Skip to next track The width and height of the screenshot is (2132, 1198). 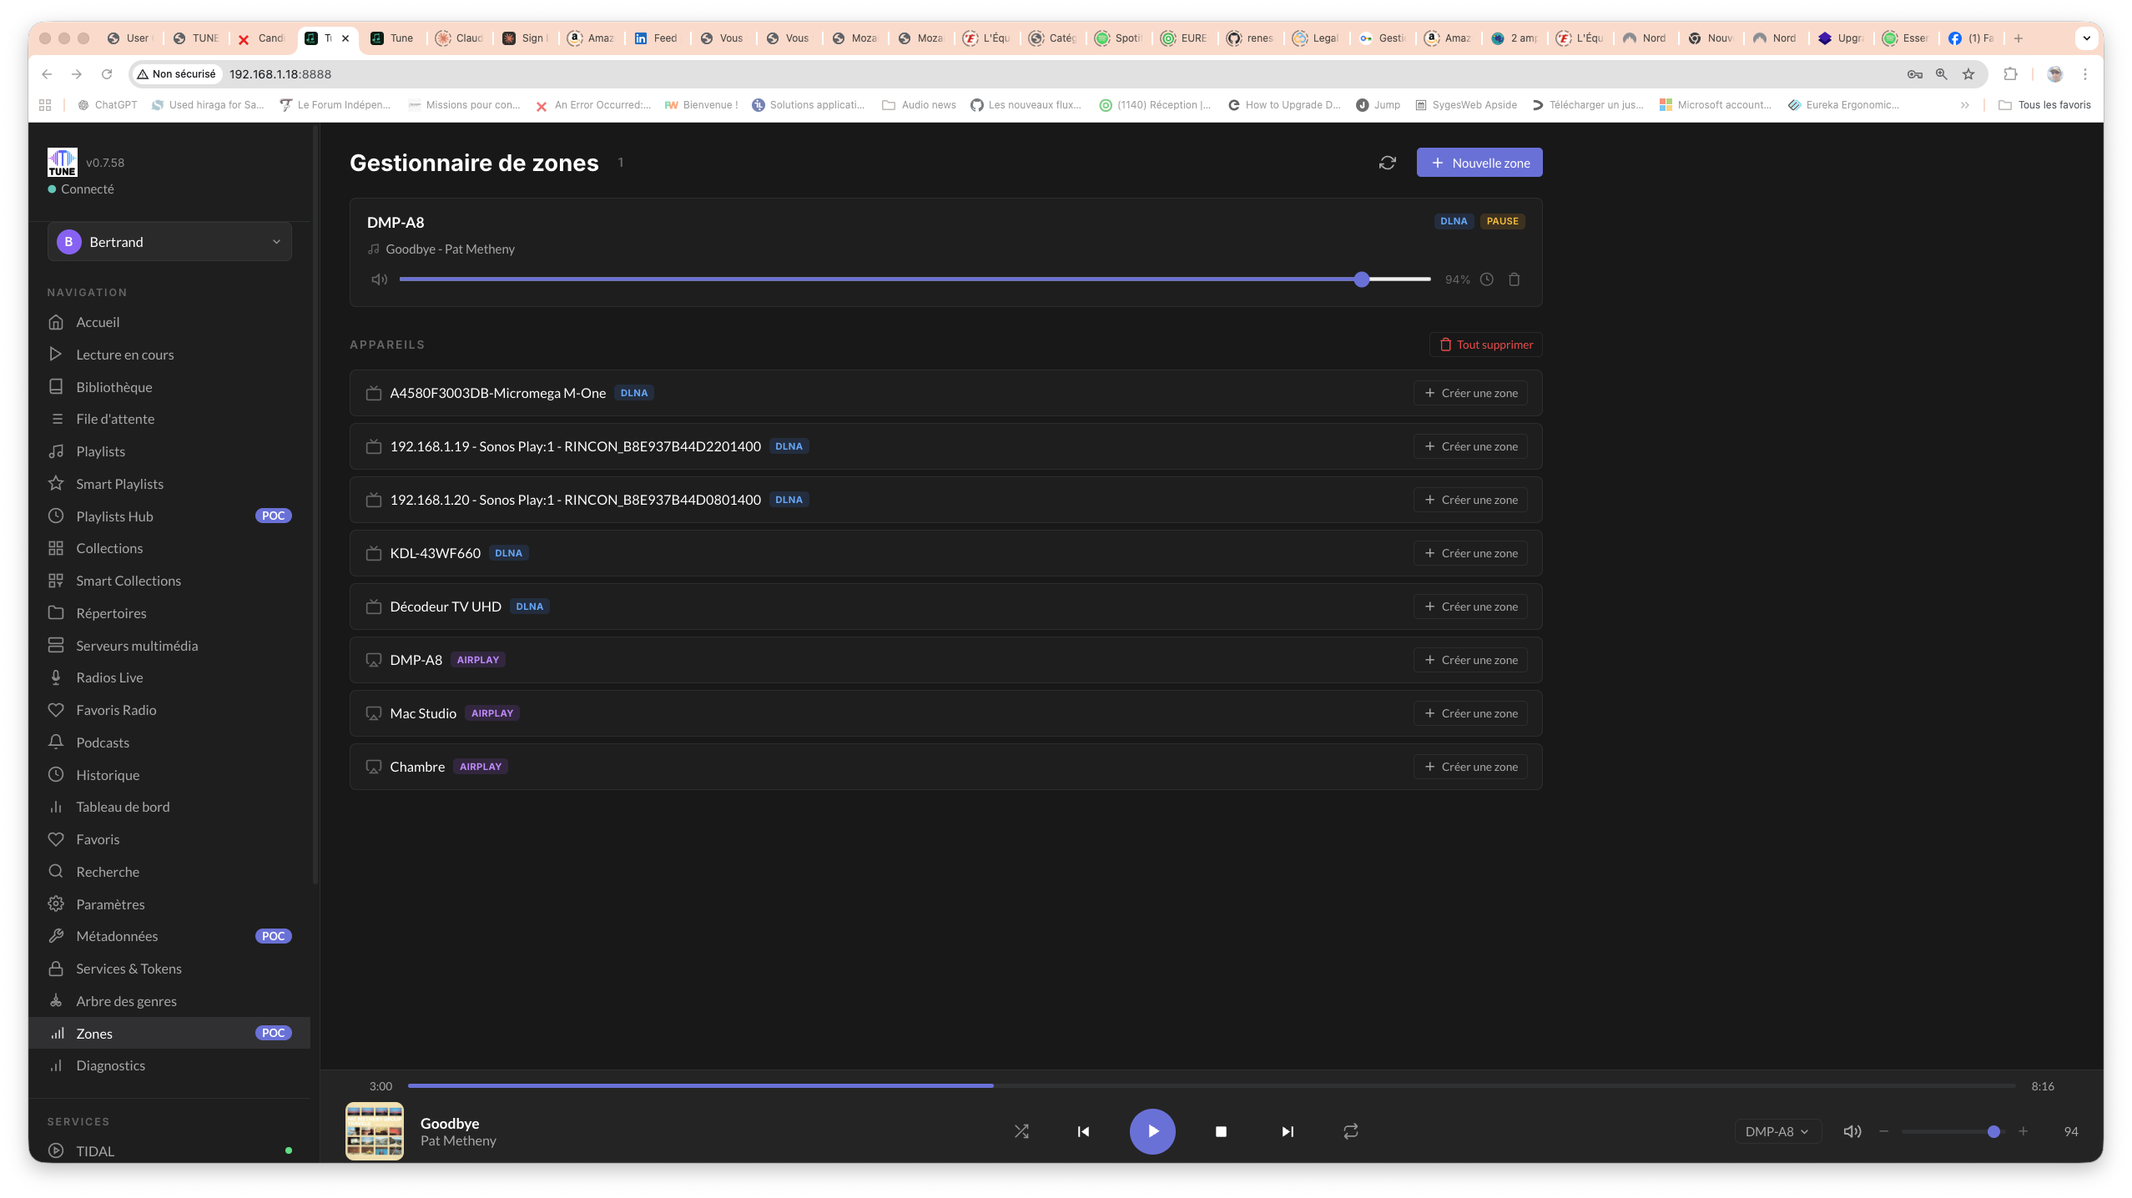[1288, 1131]
